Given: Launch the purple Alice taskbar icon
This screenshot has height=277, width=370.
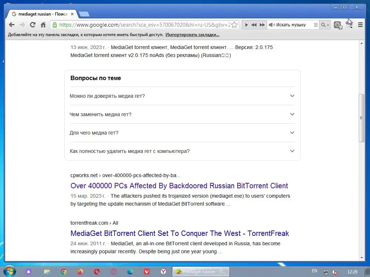Looking at the screenshot, I should point(29,272).
